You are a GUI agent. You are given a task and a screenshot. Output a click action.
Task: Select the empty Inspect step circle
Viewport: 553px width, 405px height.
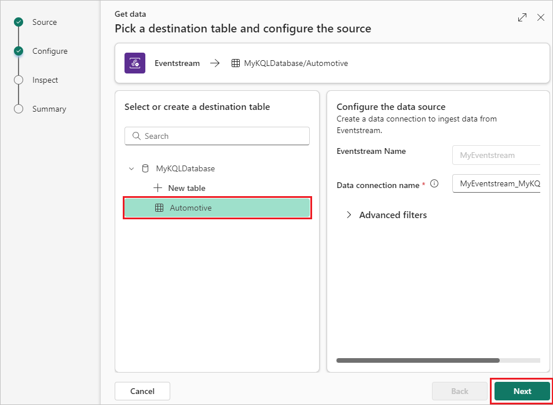coord(18,80)
